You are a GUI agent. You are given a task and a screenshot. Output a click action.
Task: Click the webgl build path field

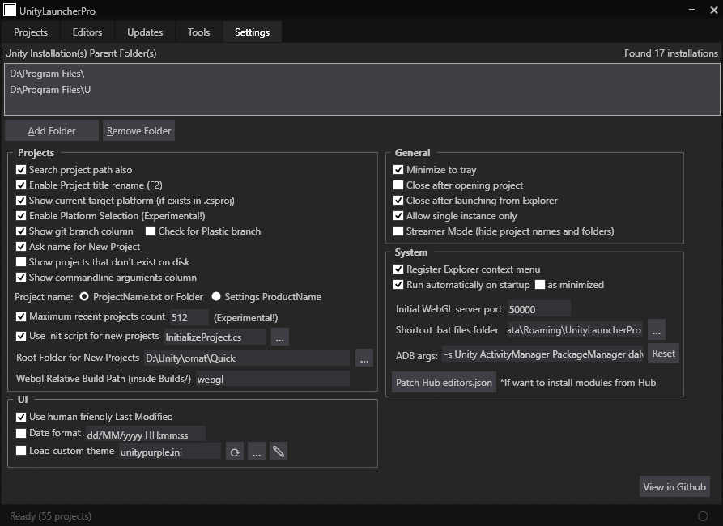[273, 379]
